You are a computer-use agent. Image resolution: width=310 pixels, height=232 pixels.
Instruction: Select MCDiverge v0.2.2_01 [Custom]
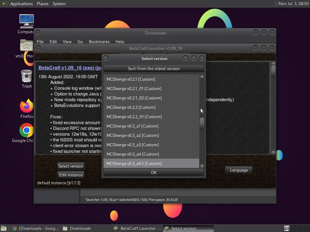pos(151,117)
